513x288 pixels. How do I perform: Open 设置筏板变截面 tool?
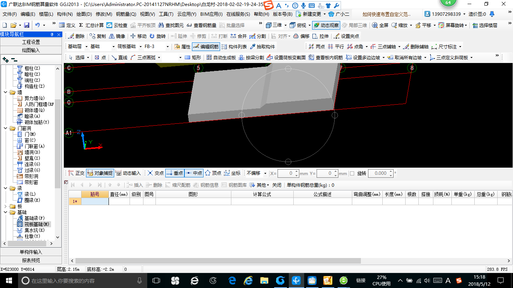point(286,58)
